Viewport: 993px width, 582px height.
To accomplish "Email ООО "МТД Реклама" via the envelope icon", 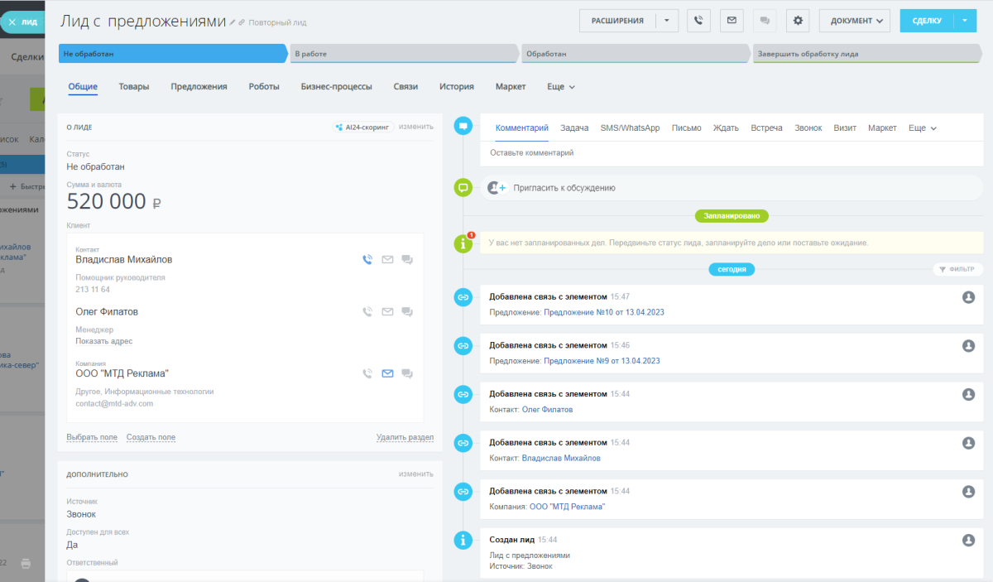I will tap(387, 373).
